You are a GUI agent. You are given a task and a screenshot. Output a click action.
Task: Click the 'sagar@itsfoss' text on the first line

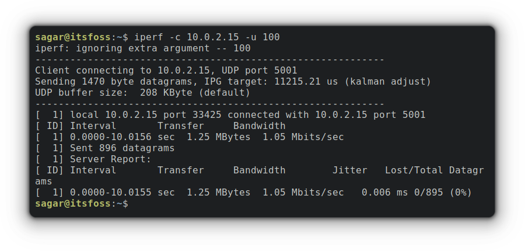pos(73,37)
